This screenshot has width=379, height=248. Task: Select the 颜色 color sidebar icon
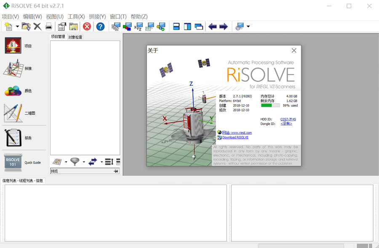12,90
